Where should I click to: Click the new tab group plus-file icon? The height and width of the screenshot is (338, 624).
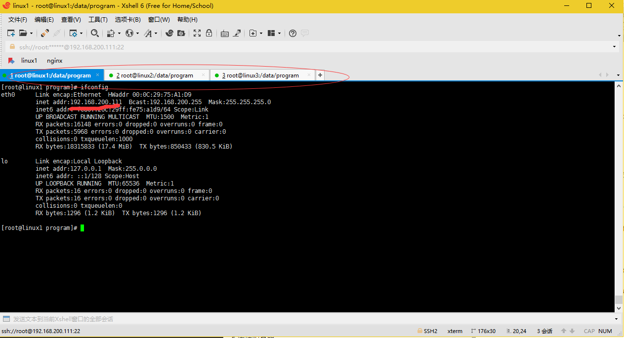[x=253, y=33]
